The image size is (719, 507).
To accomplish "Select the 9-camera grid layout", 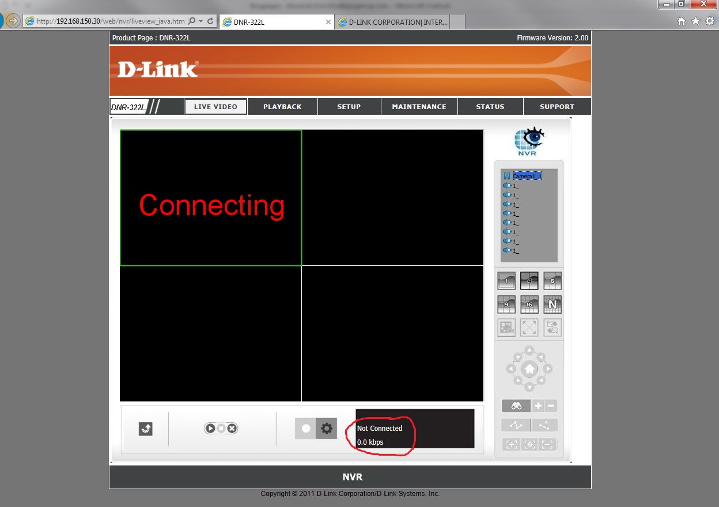I will (x=506, y=304).
